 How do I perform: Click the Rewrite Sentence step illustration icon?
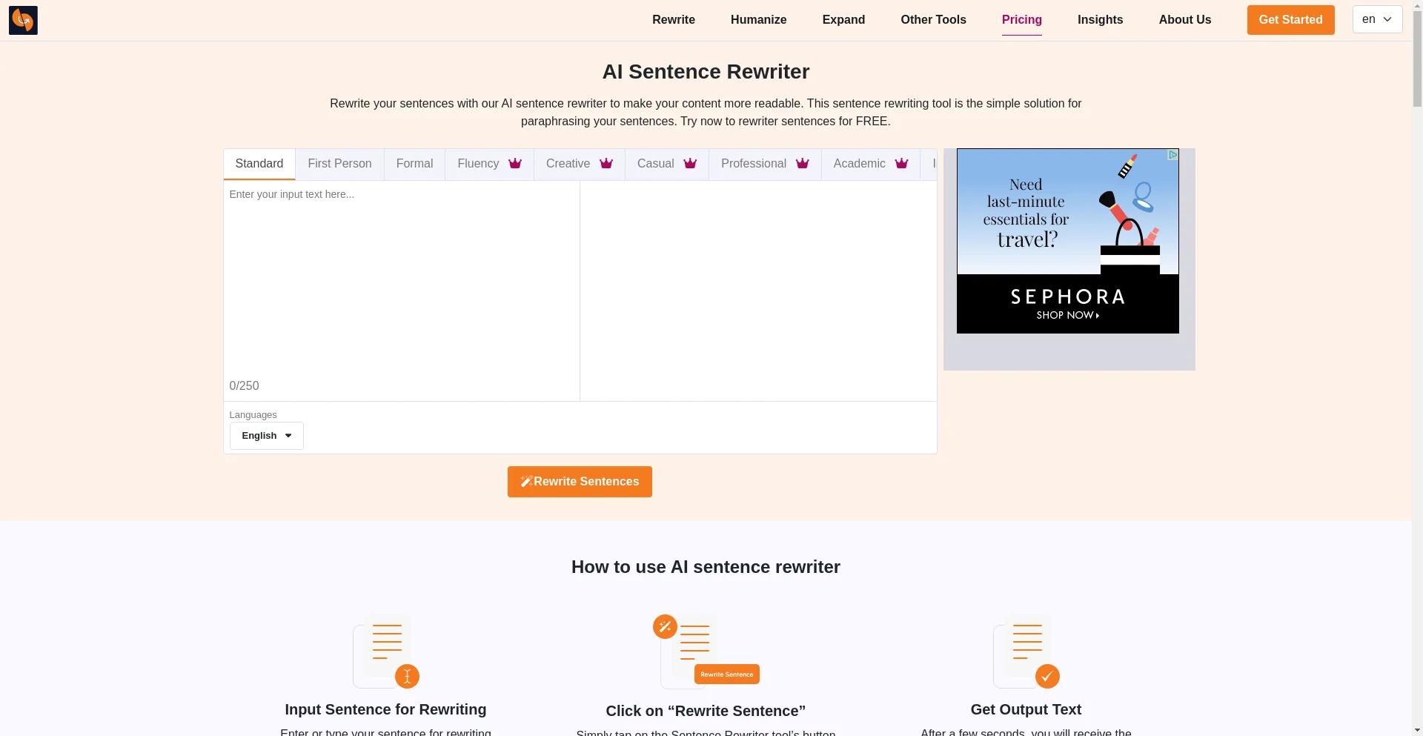pos(706,651)
